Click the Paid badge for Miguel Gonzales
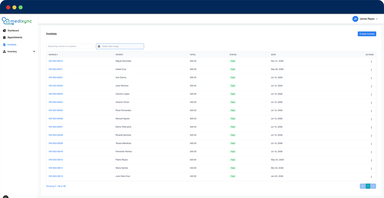384x198 pixels. tap(233, 61)
